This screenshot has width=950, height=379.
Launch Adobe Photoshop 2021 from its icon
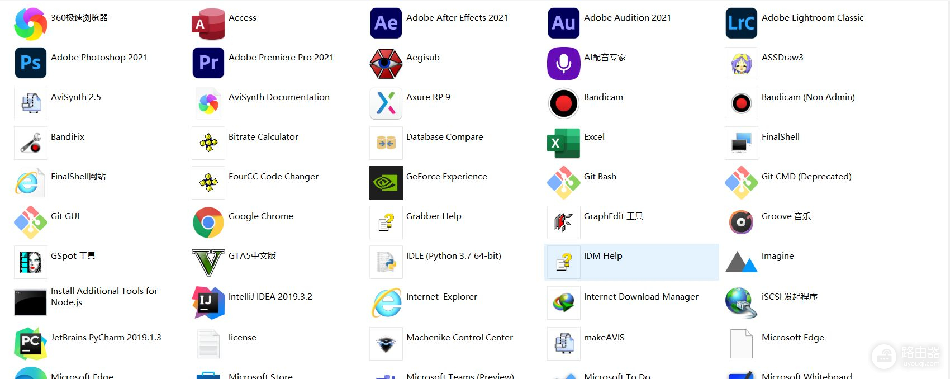[31, 63]
